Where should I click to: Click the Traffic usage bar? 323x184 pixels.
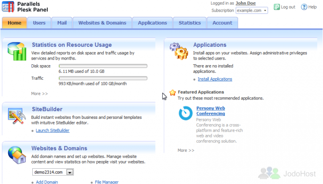coord(103,78)
